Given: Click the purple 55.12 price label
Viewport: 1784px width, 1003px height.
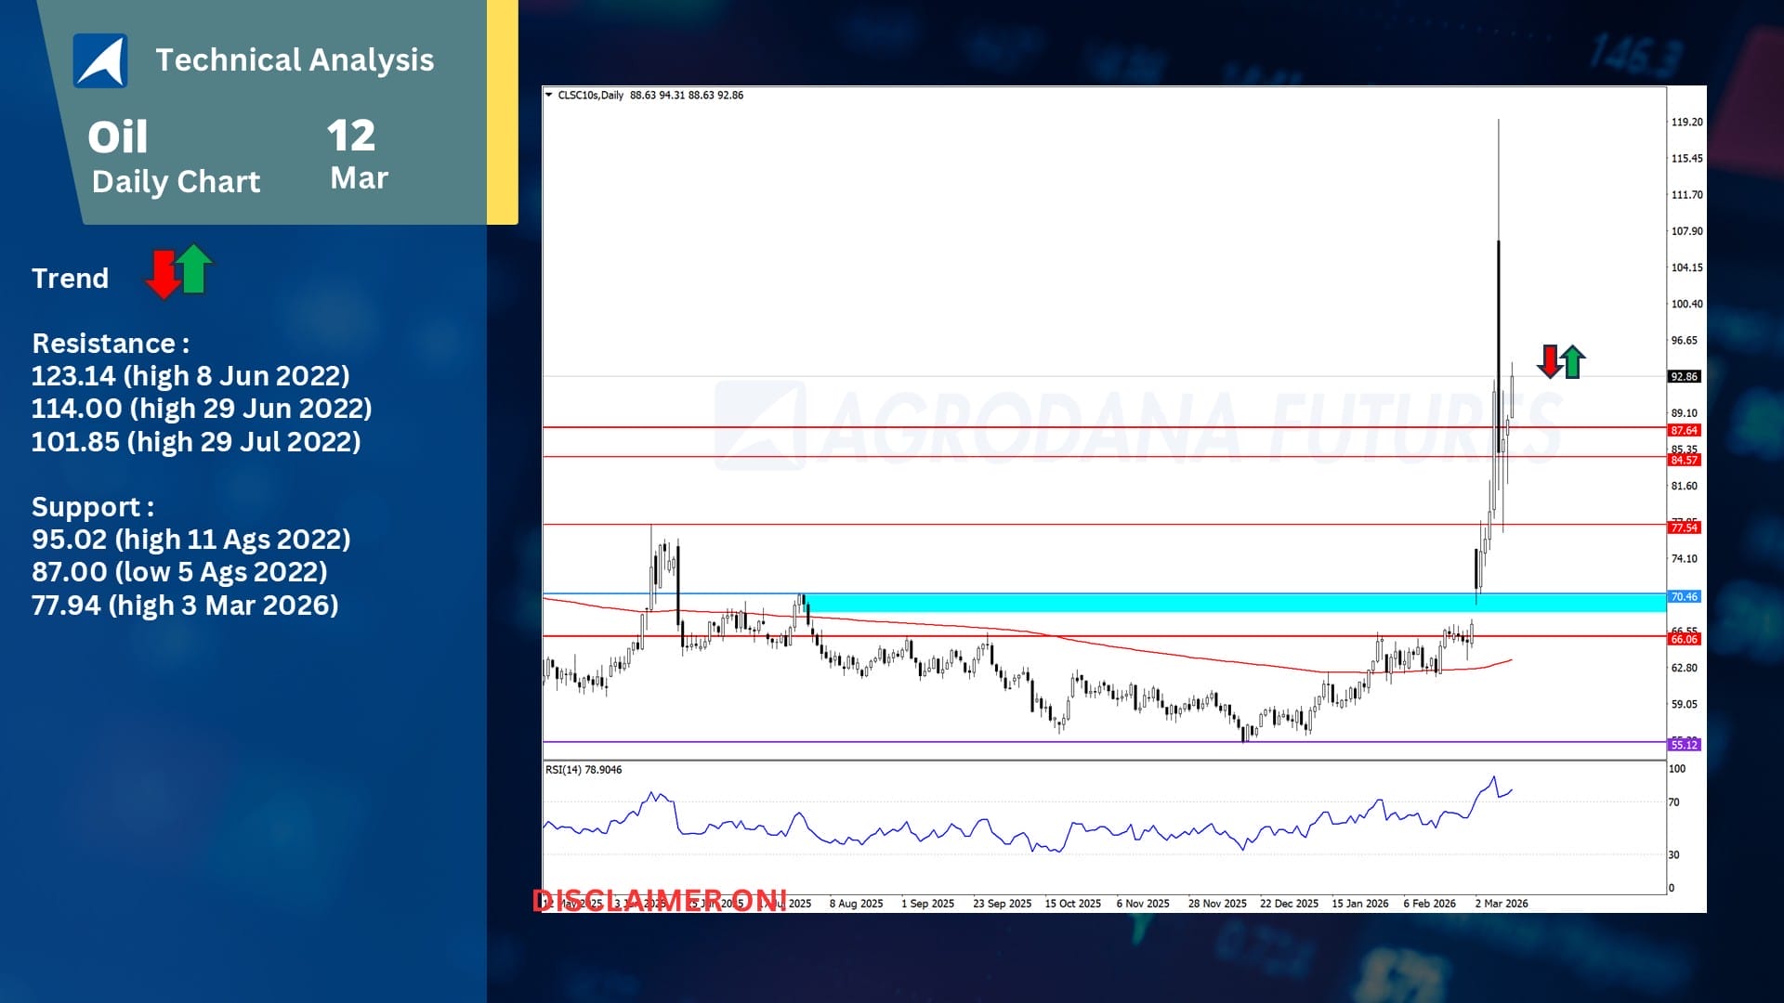Looking at the screenshot, I should (x=1684, y=744).
